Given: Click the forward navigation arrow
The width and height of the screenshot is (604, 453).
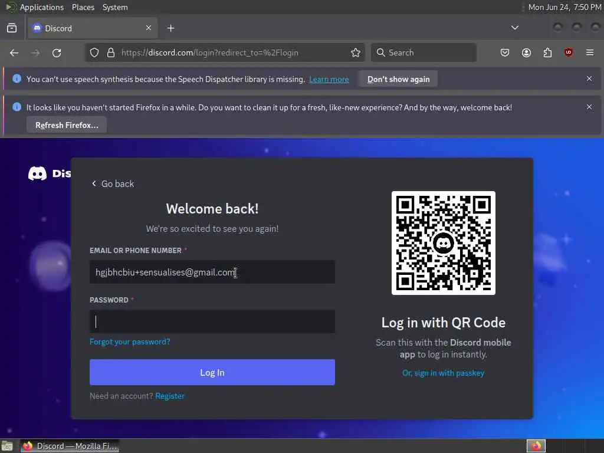Looking at the screenshot, I should 35,52.
